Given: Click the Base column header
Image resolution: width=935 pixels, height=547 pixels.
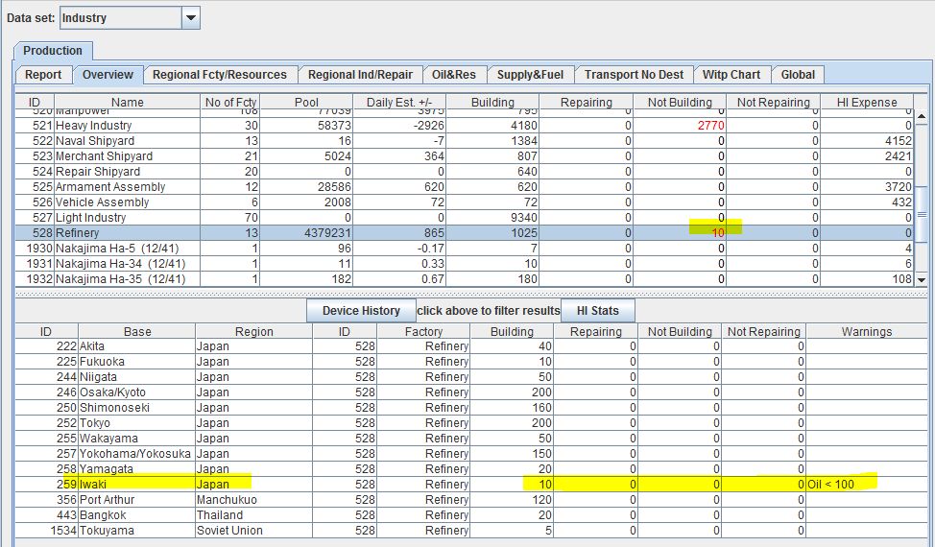Looking at the screenshot, I should [x=137, y=332].
